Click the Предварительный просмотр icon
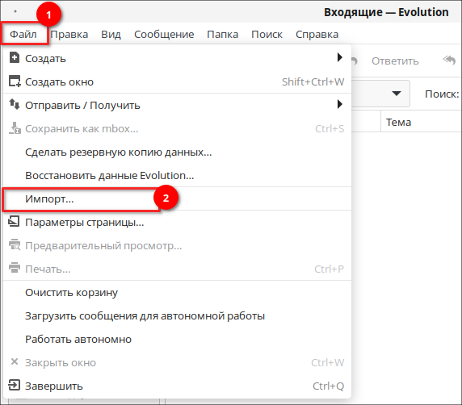Screen dimensions: 462x405 (x=15, y=245)
